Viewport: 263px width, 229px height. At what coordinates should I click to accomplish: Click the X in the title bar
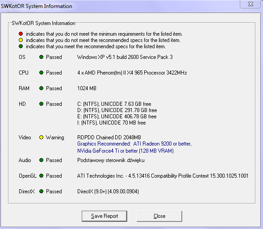pos(250,4)
